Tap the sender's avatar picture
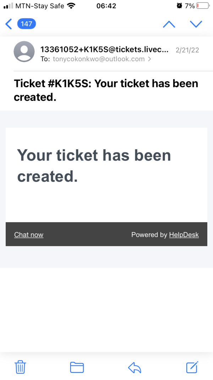 pos(24,52)
